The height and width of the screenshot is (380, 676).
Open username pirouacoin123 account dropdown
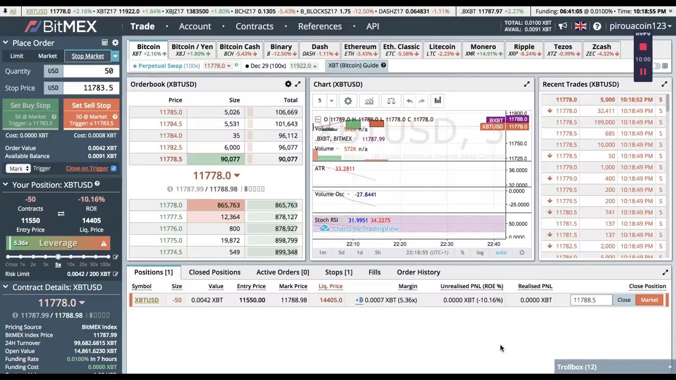[x=642, y=26]
